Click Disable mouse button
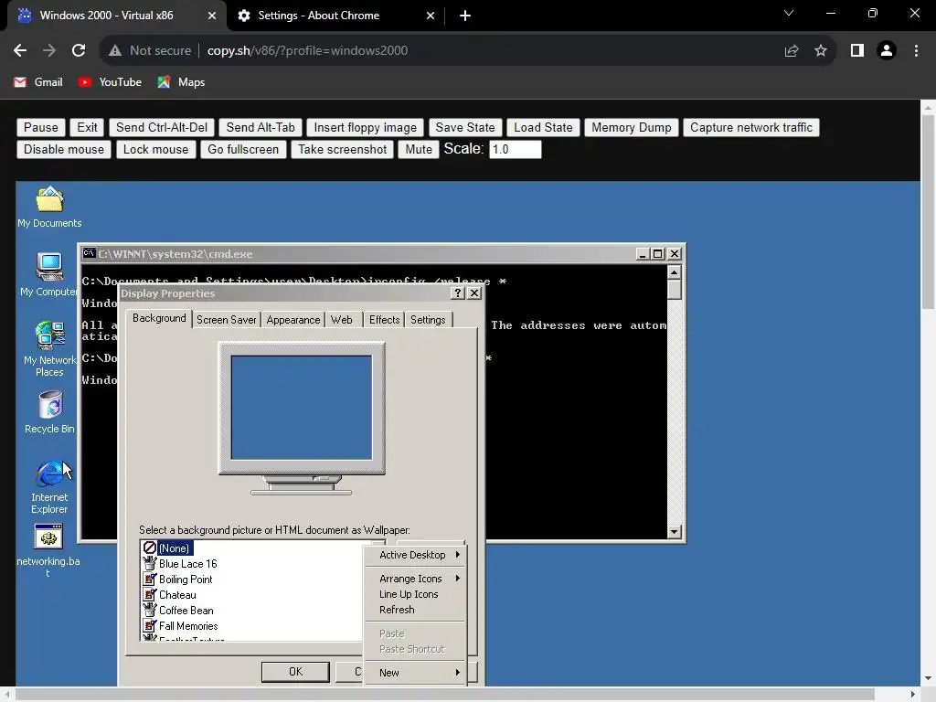The height and width of the screenshot is (702, 936). (64, 149)
